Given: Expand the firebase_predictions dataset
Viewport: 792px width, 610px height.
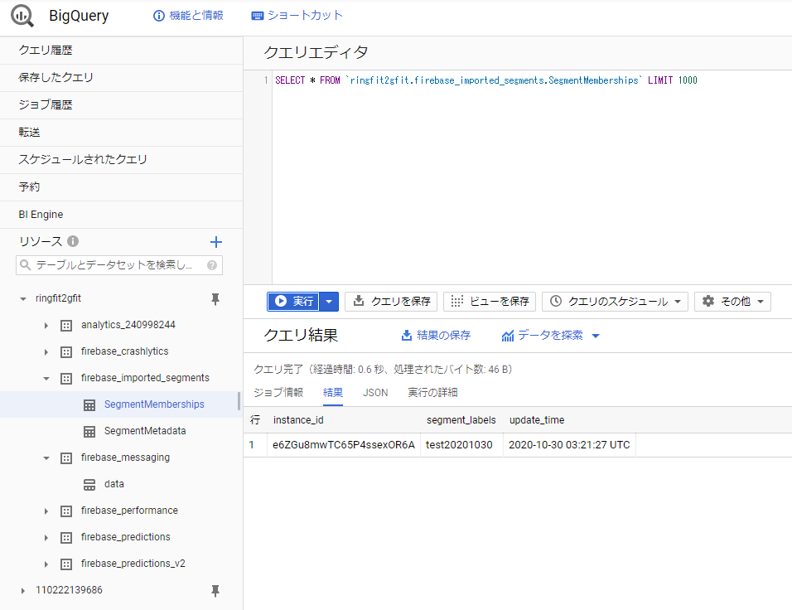Looking at the screenshot, I should pyautogui.click(x=46, y=537).
